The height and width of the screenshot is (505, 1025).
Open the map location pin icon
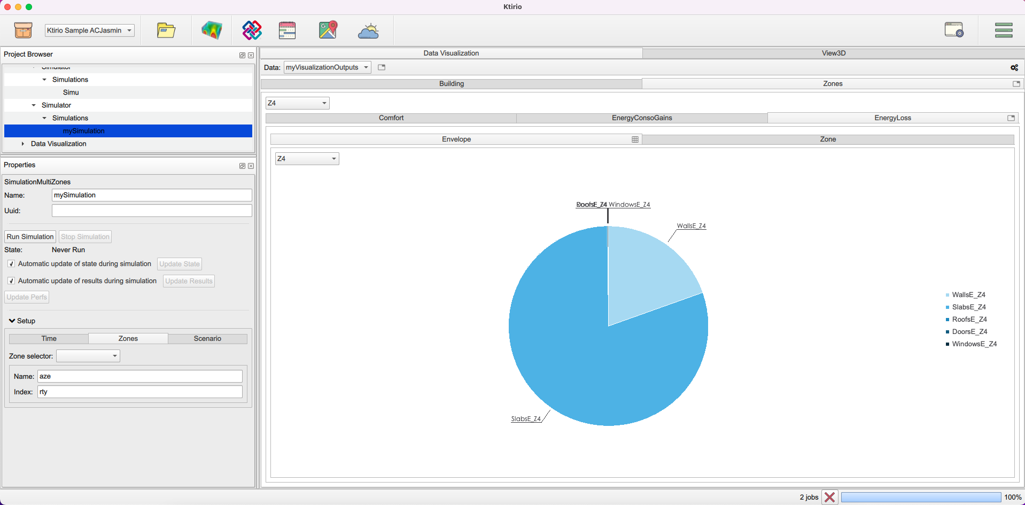[328, 30]
